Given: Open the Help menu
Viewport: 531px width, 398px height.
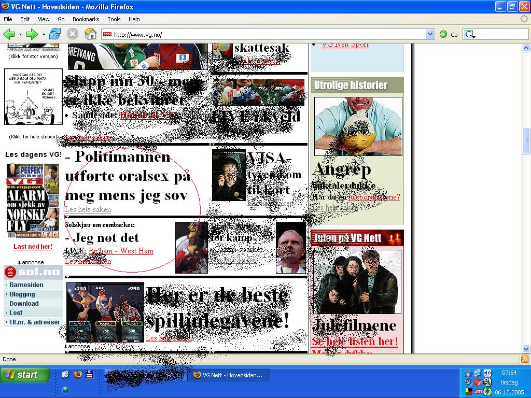Looking at the screenshot, I should [x=134, y=19].
